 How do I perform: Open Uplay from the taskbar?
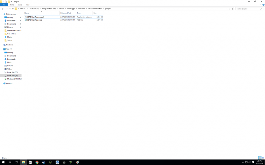(57, 162)
